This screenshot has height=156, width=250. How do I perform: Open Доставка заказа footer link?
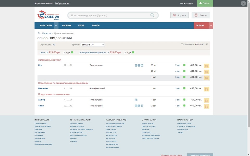[x=76, y=123]
